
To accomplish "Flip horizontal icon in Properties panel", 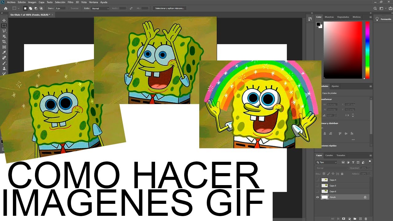I will click(347, 115).
